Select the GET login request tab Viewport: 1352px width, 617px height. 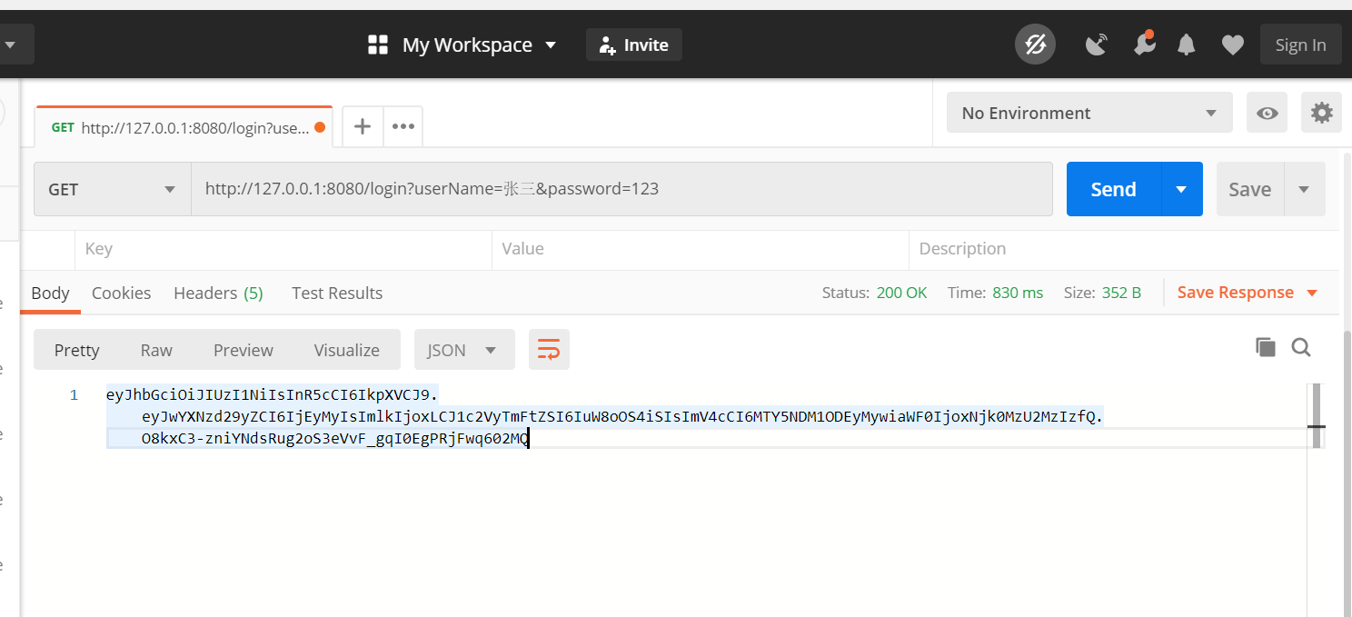point(184,127)
